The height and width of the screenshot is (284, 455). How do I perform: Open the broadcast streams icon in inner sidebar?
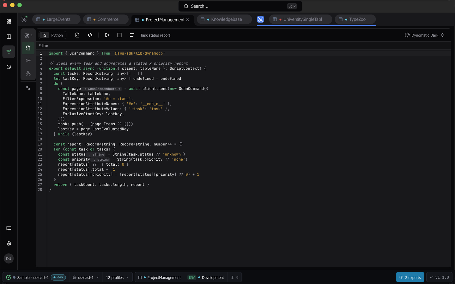pyautogui.click(x=28, y=61)
